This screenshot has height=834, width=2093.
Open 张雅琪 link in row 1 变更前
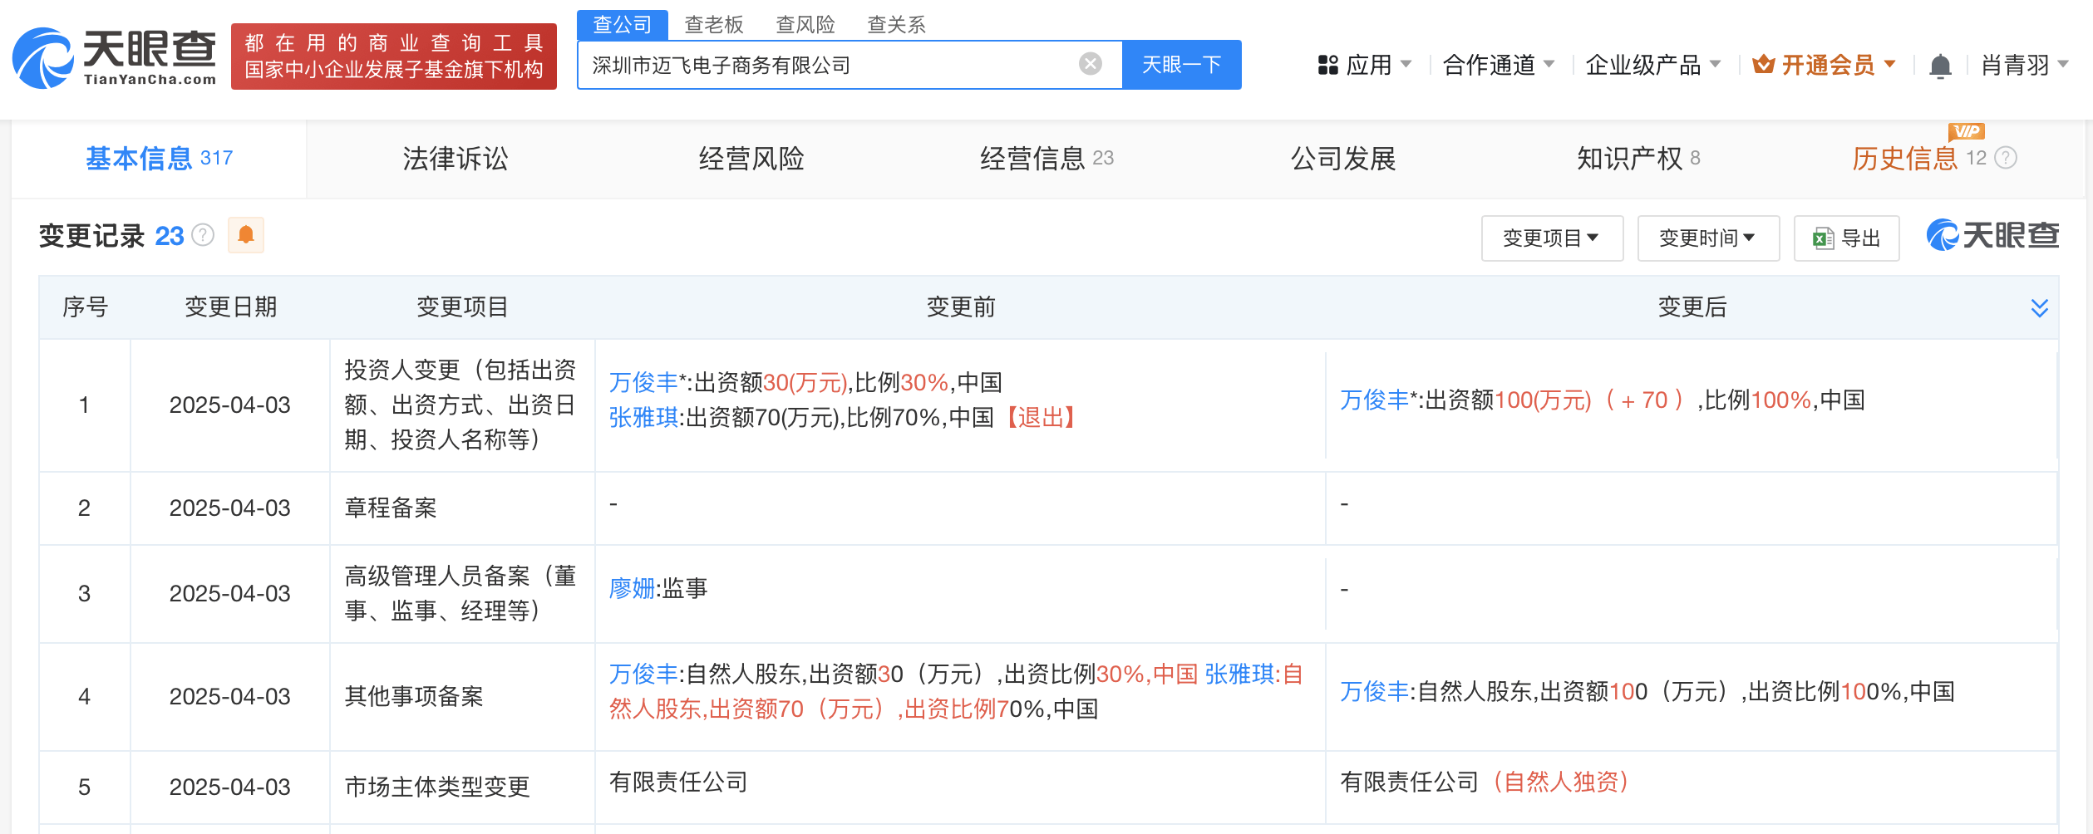click(x=643, y=417)
